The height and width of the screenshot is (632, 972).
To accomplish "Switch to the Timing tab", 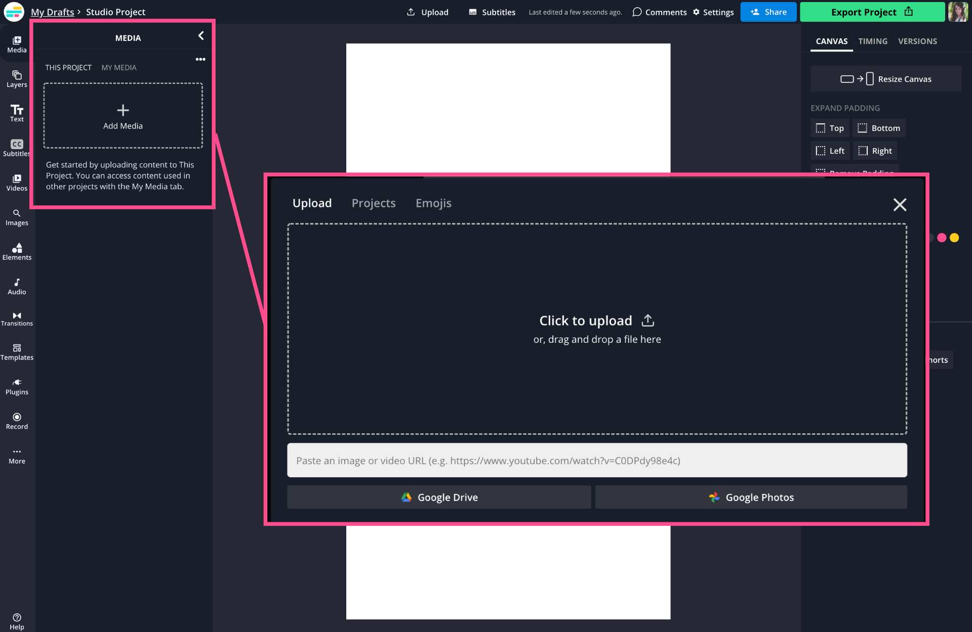I will 872,41.
